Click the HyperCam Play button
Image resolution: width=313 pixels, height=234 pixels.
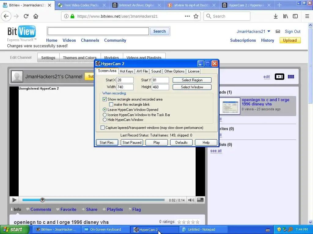click(156, 143)
